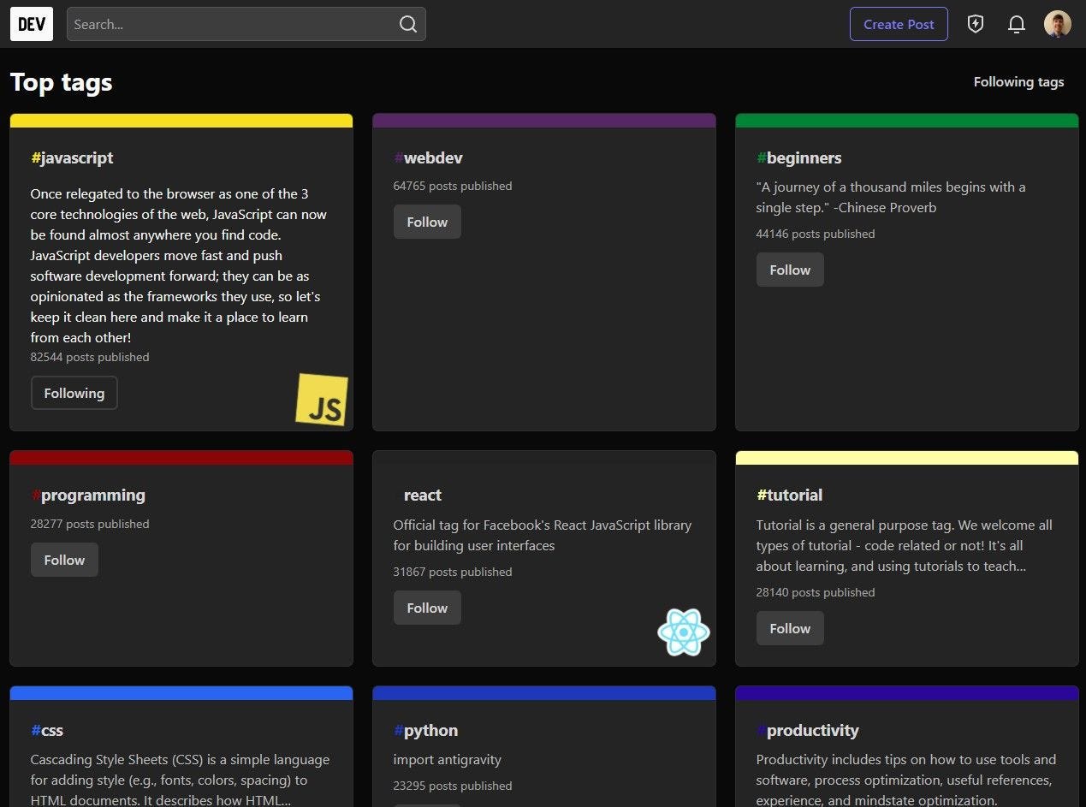Viewport: 1086px width, 807px height.
Task: Click the "23295 posts published" text
Action: pos(453,786)
